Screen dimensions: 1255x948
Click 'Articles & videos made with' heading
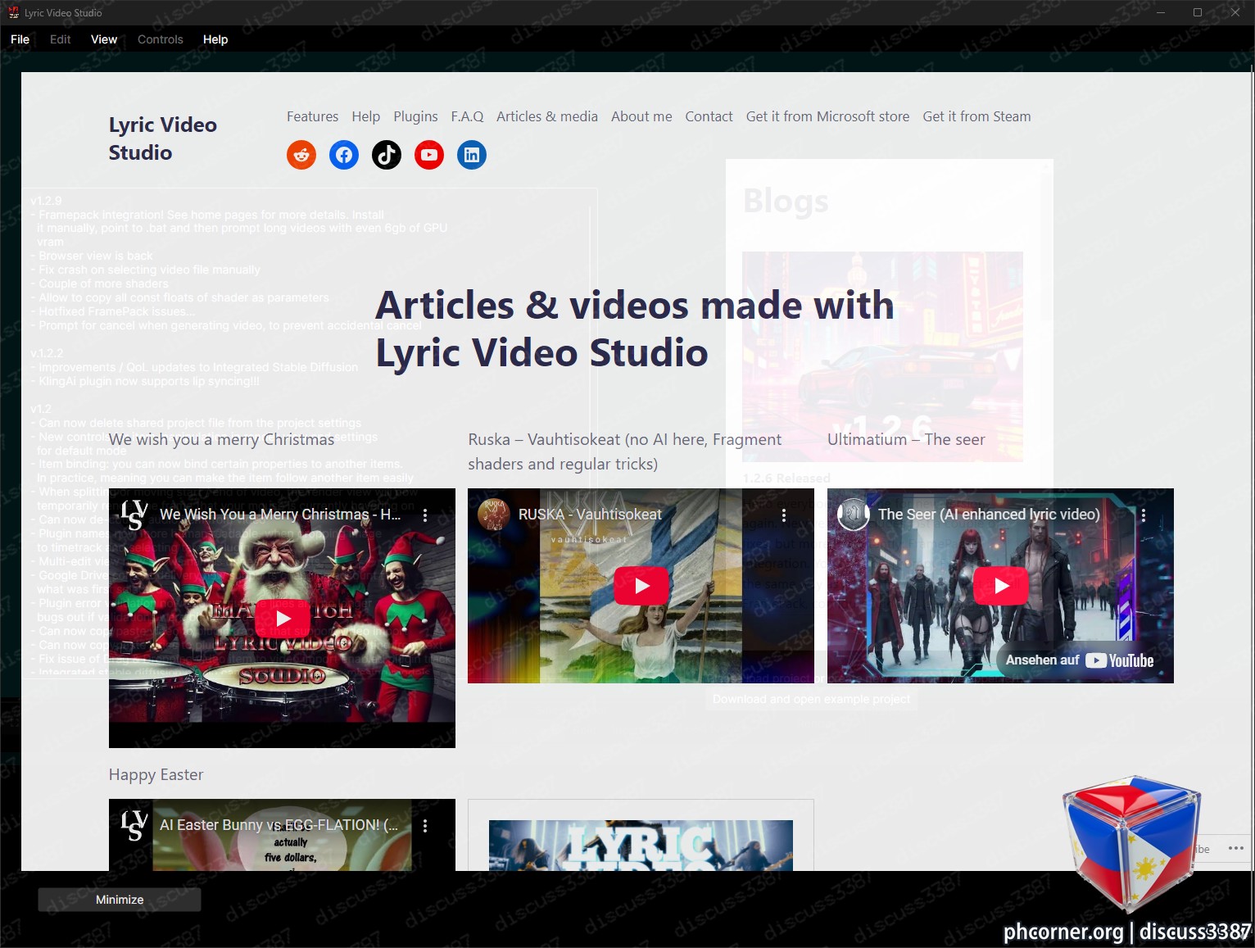(635, 305)
